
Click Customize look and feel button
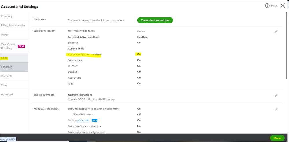(x=155, y=20)
